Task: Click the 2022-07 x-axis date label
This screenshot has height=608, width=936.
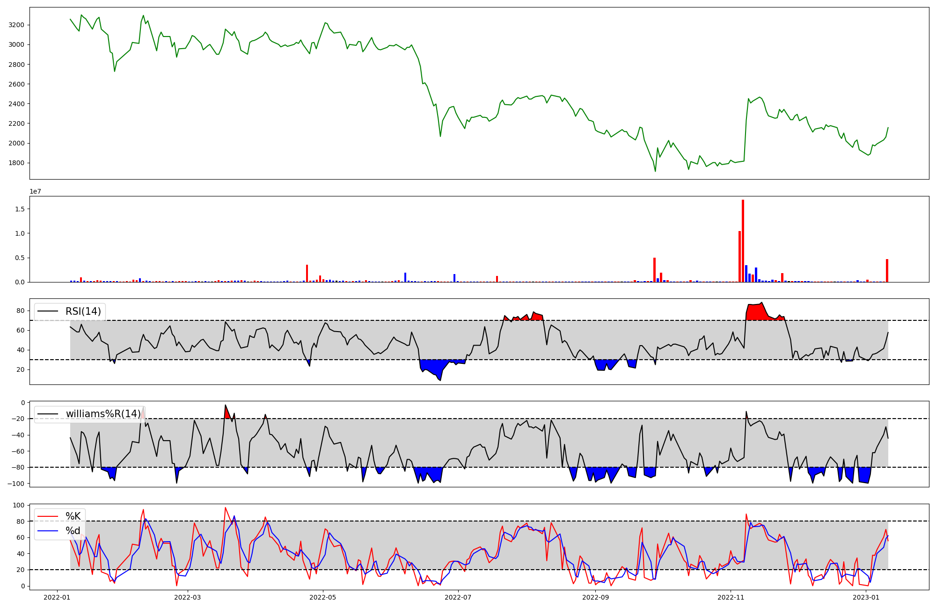Action: point(458,597)
